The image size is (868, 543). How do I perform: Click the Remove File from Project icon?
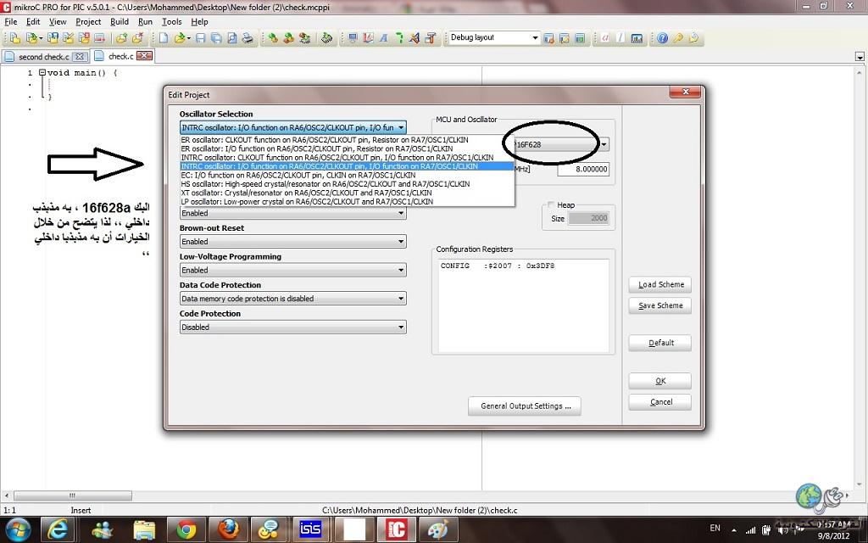137,37
